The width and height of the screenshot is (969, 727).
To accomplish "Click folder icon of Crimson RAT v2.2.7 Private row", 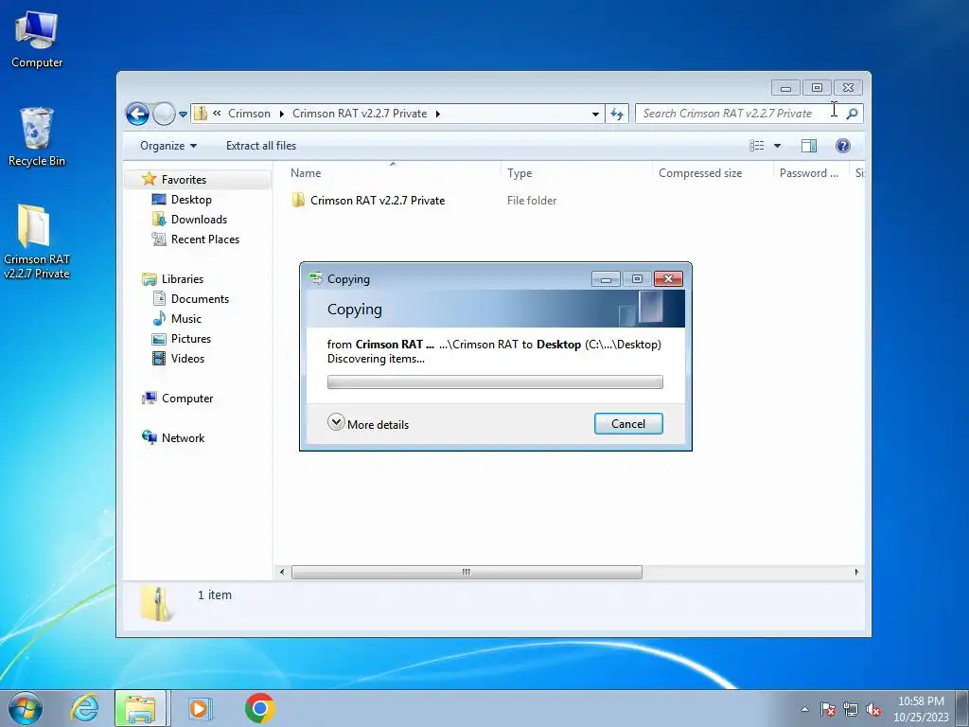I will (298, 201).
